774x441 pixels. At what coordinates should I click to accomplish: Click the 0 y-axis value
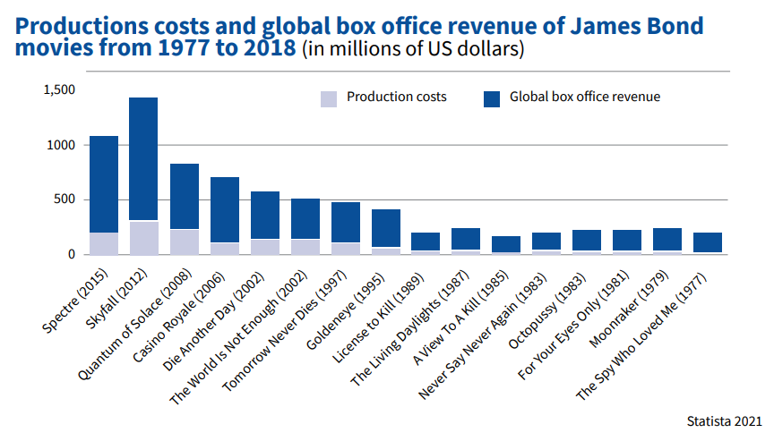[72, 254]
